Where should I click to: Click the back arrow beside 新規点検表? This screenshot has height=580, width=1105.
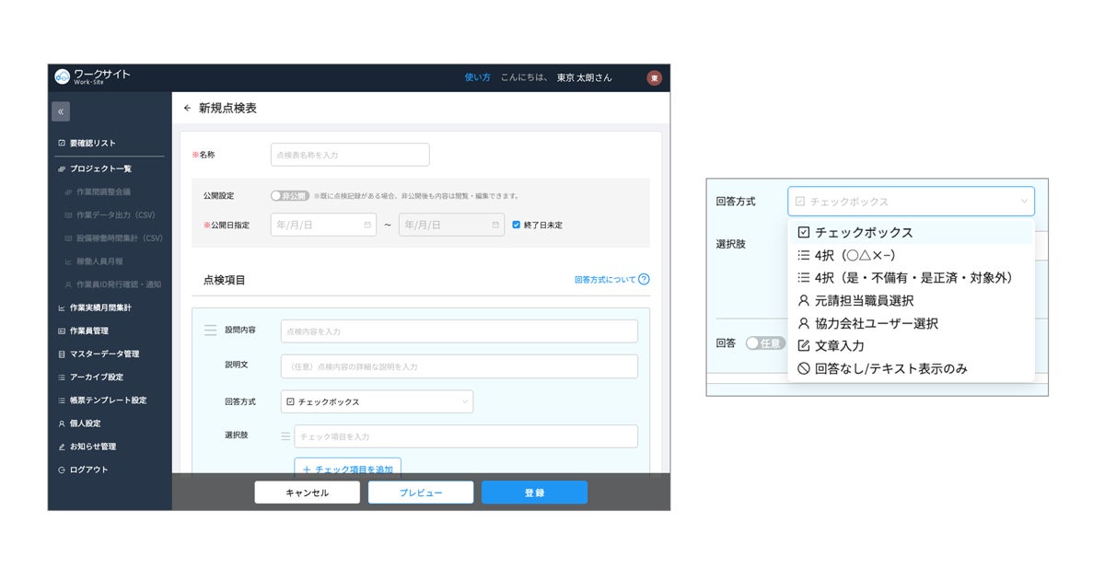(188, 108)
